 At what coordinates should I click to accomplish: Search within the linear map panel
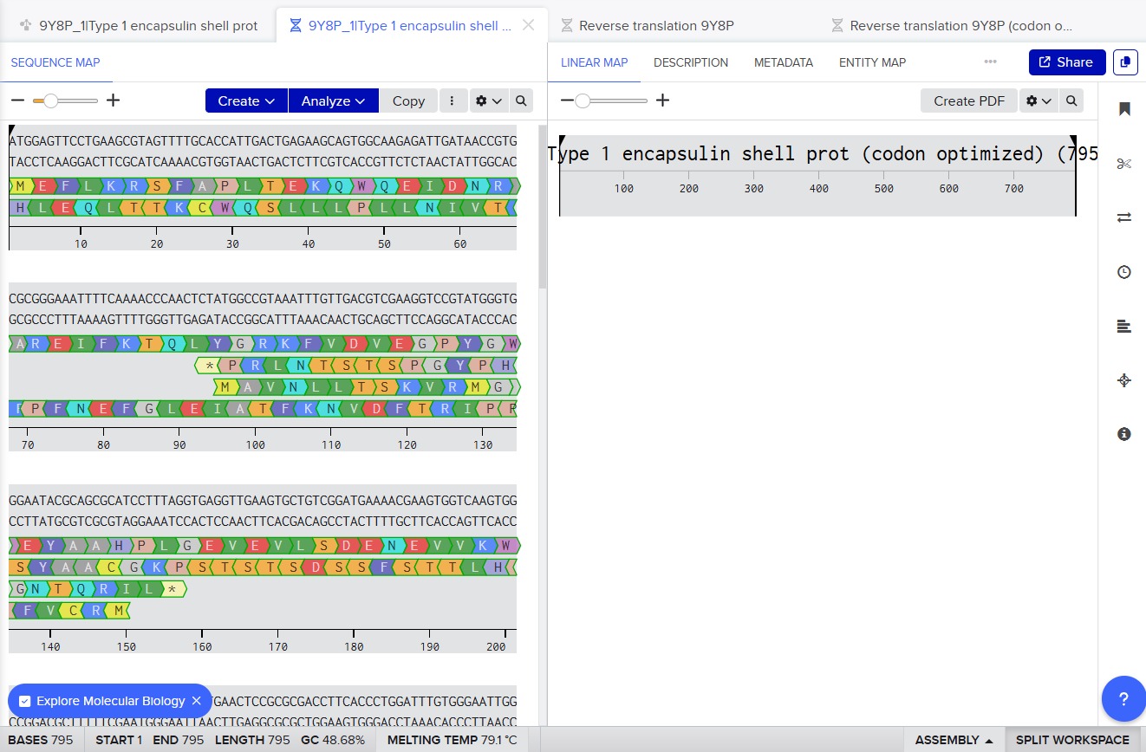pos(1071,100)
